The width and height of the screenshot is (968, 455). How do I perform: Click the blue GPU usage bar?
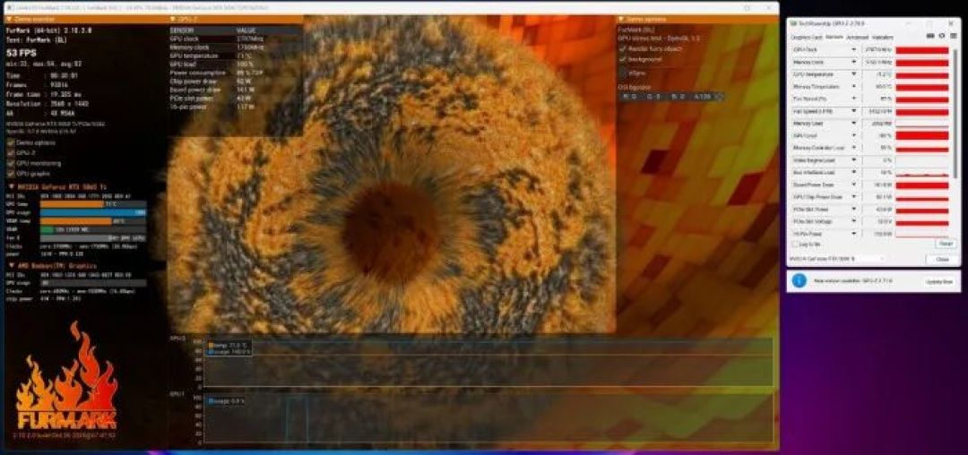click(93, 212)
